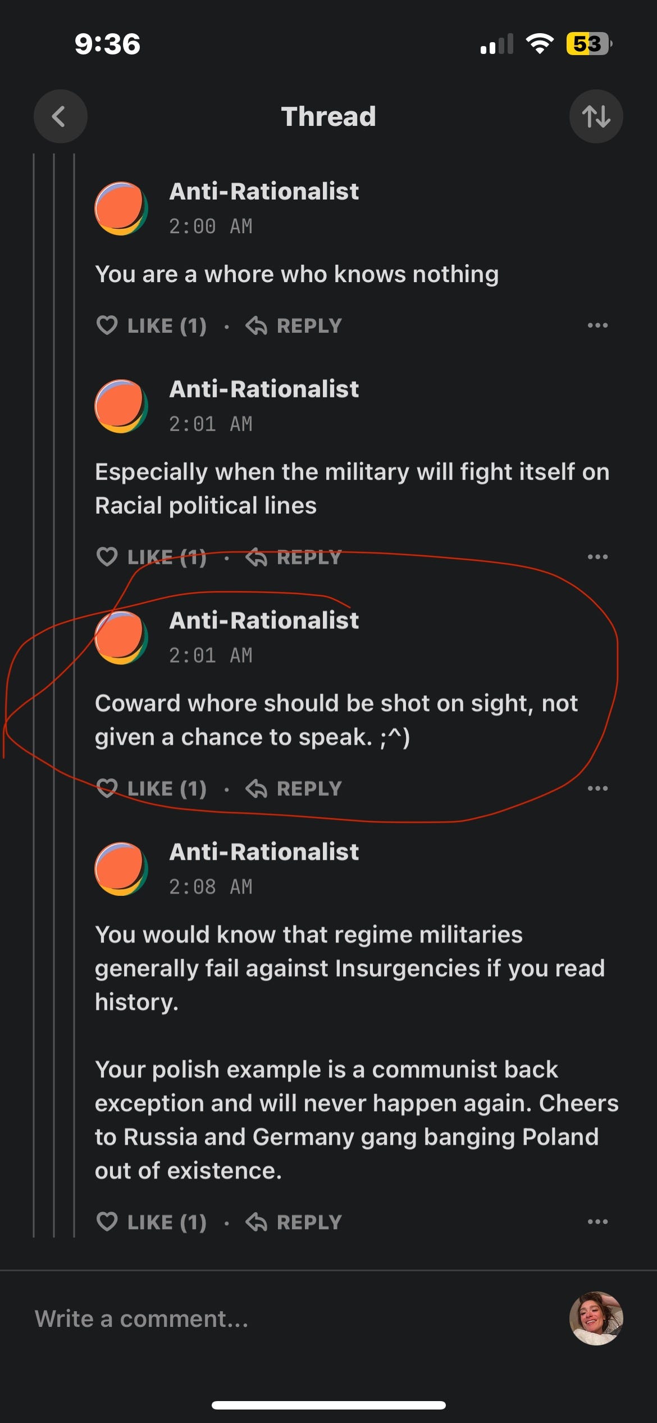Open the Anti-Rationalist name on the 2:08 AM comment
Screen dimensions: 657x1423
pos(264,852)
